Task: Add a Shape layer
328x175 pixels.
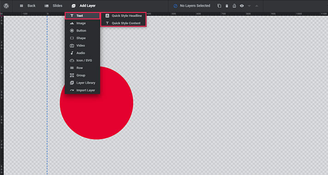Action: (x=82, y=38)
